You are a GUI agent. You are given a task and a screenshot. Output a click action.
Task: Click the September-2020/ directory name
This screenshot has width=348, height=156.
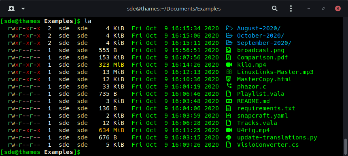point(264,43)
